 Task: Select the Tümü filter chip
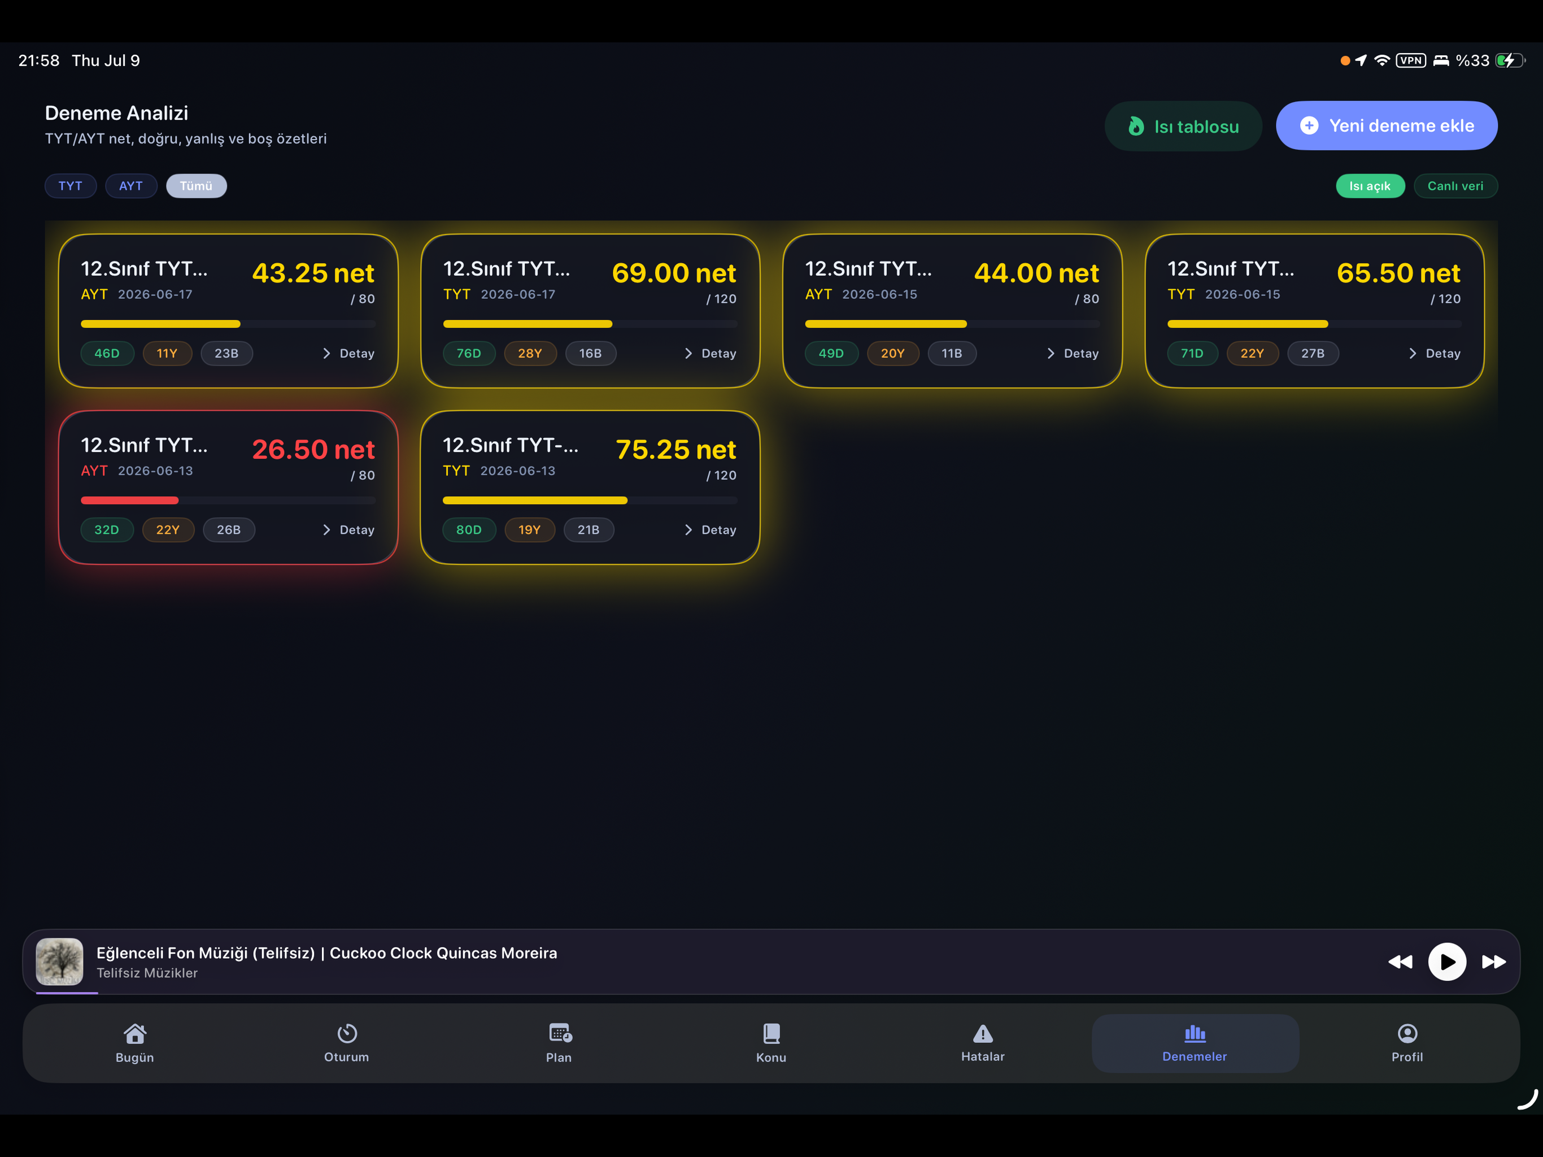196,186
